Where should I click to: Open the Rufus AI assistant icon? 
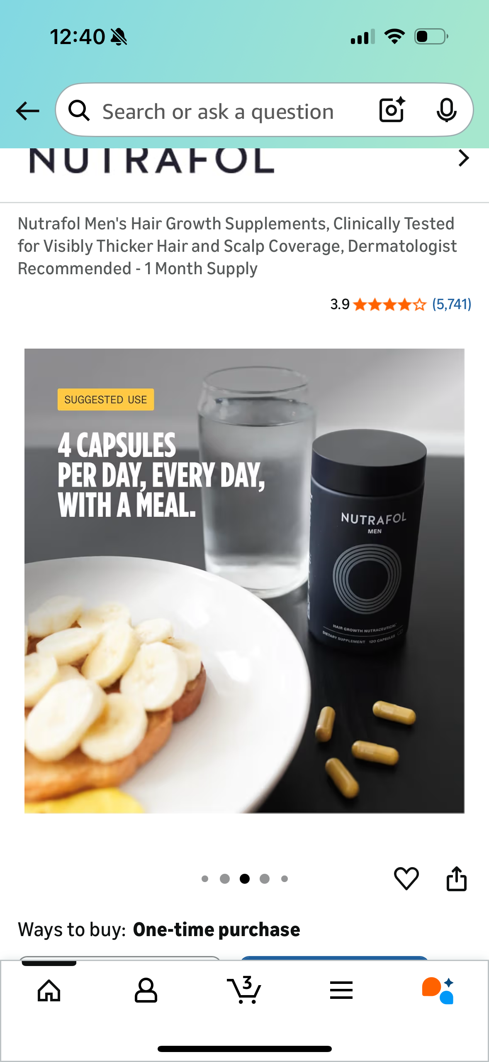click(x=438, y=991)
